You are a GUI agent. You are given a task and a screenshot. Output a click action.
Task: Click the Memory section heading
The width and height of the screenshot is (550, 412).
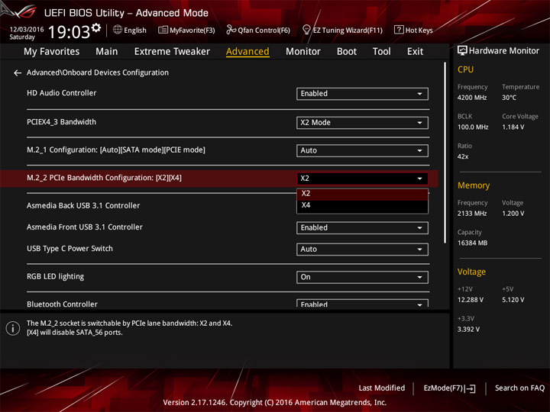(474, 185)
